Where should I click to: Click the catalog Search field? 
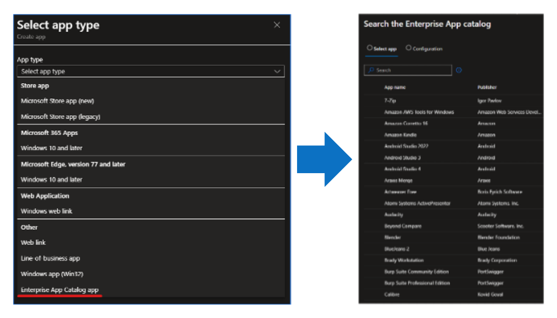(x=408, y=70)
